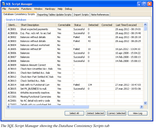Select the ACB001 row

[75, 29]
